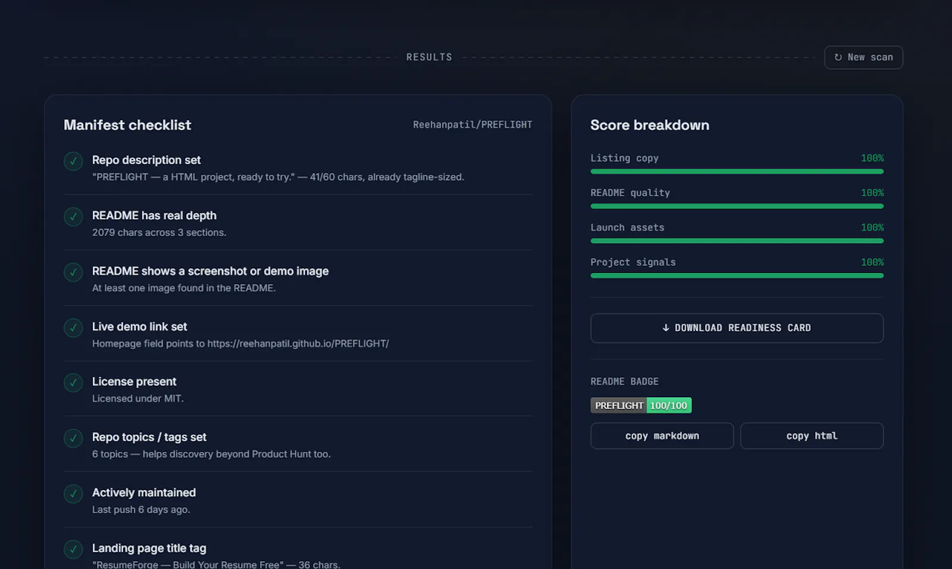This screenshot has height=569, width=952.
Task: Click the checkmark icon beside README has real depth
Action: 73,217
